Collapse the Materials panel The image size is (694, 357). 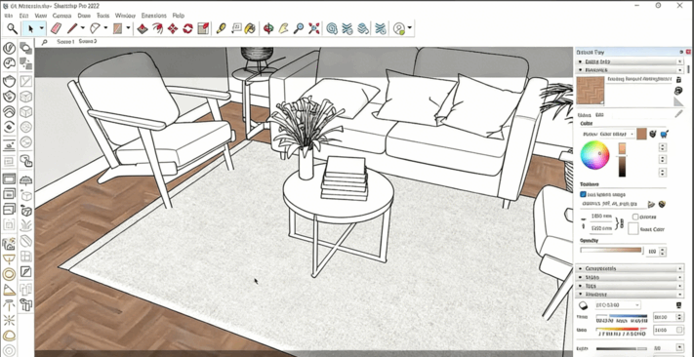631,70
